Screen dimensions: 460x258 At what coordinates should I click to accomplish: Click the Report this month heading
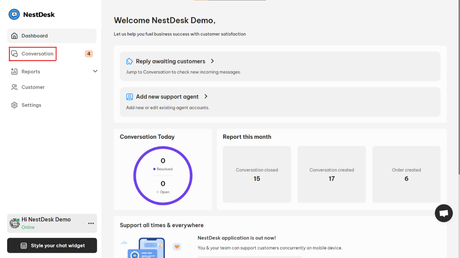247,137
